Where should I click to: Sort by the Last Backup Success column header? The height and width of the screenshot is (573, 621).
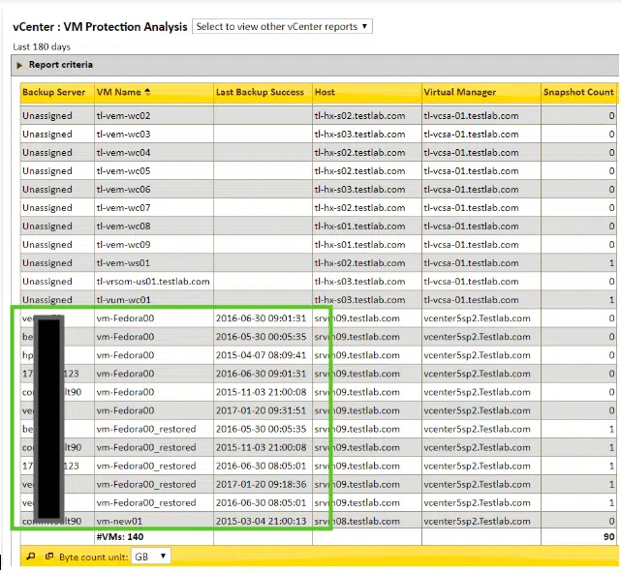260,92
